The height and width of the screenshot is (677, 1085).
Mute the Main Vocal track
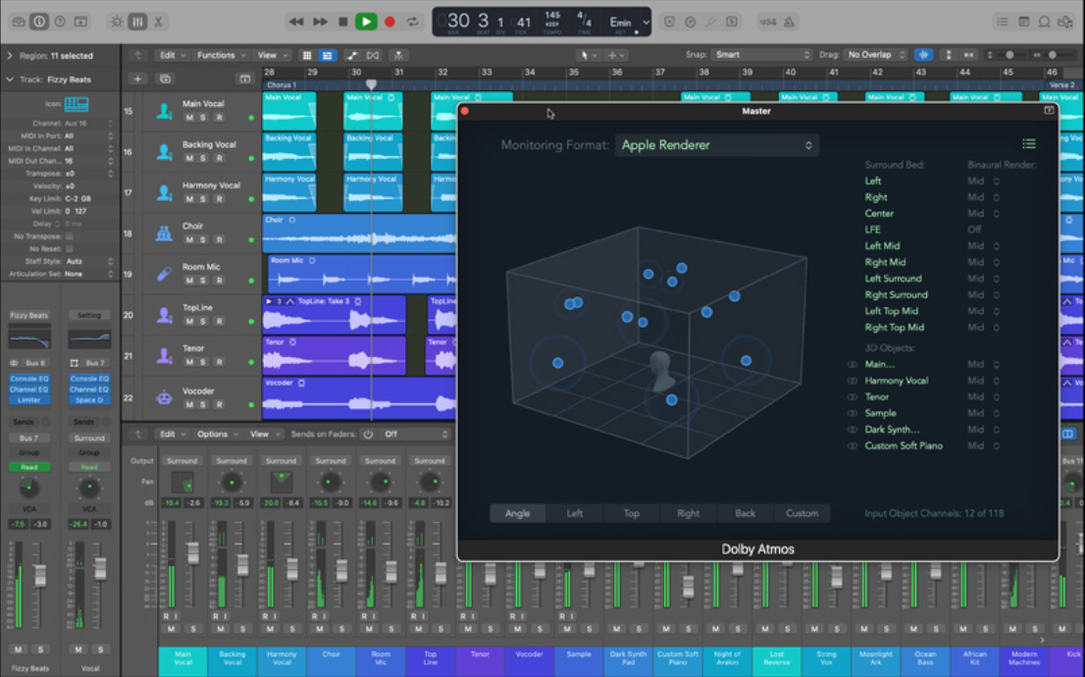[x=189, y=118]
